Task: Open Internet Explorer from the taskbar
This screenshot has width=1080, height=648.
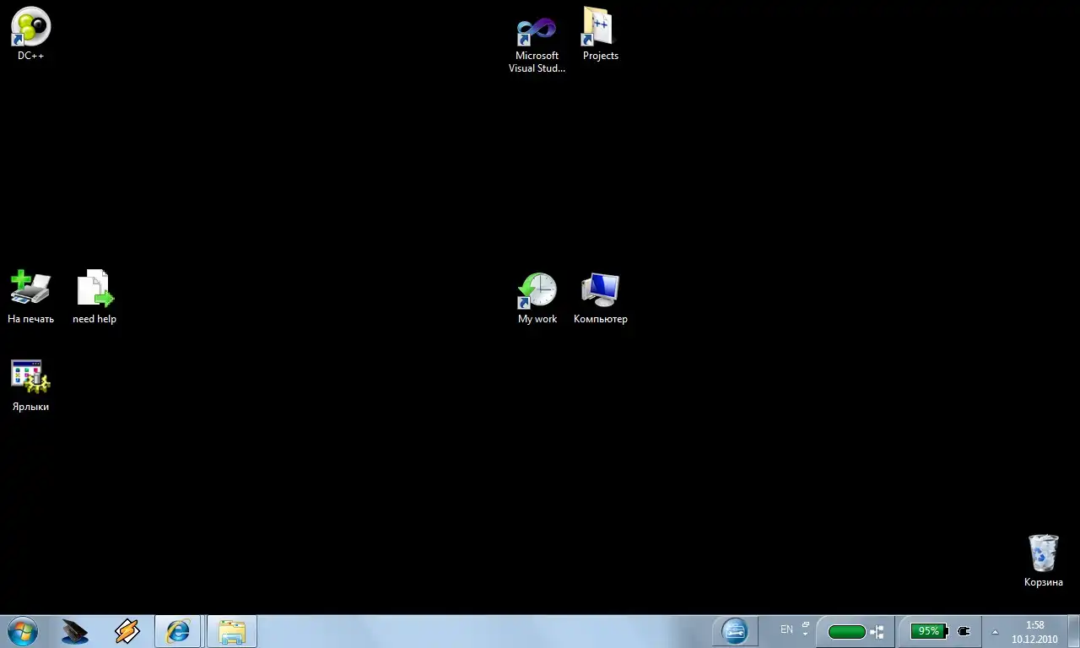Action: click(x=178, y=631)
